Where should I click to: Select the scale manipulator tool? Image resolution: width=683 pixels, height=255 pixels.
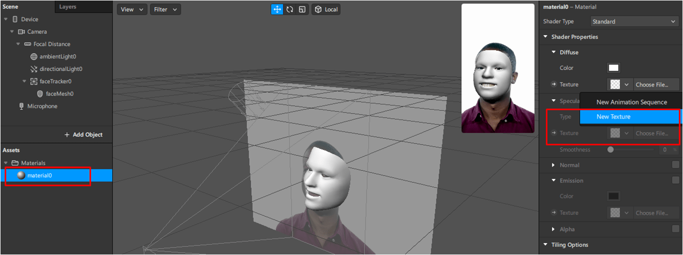click(x=302, y=9)
